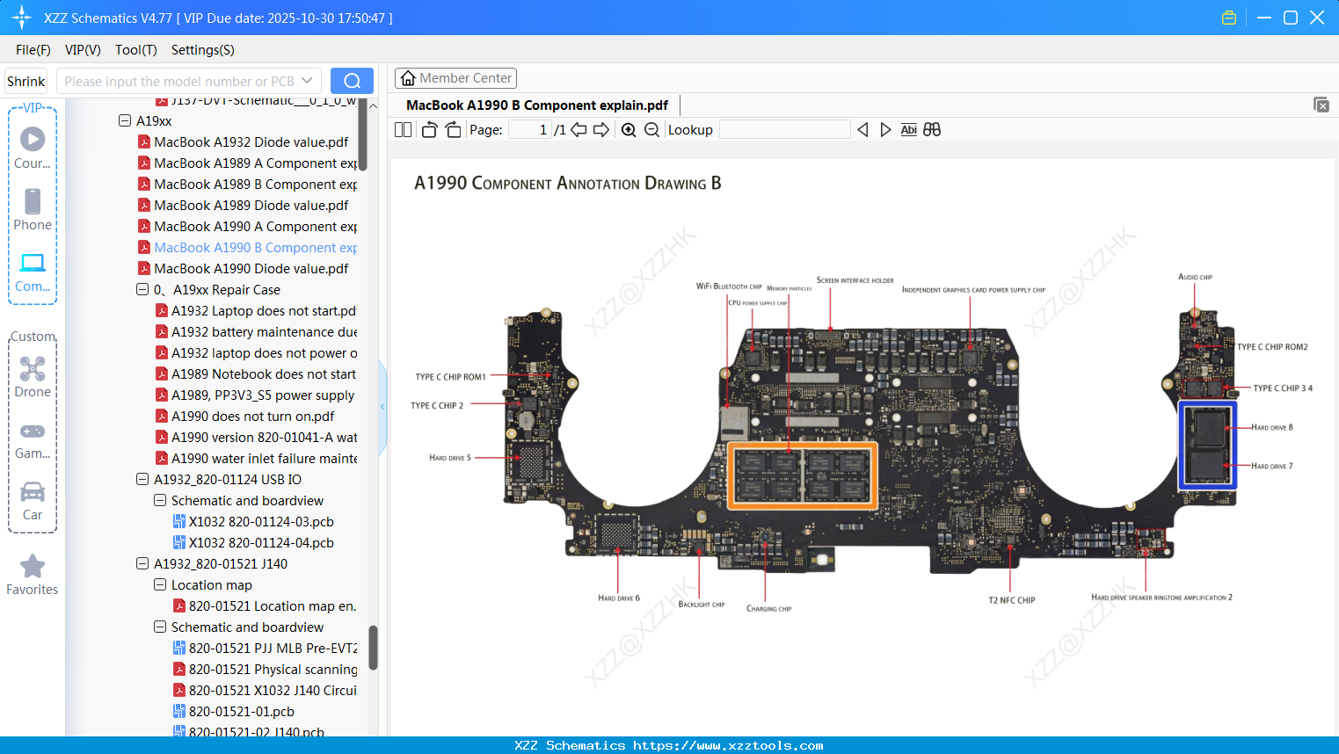This screenshot has height=754, width=1339.
Task: Open MacBook A1989 A Component explain file
Action: point(255,163)
